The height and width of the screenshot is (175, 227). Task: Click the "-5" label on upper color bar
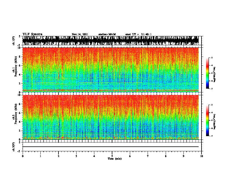tap(212, 73)
